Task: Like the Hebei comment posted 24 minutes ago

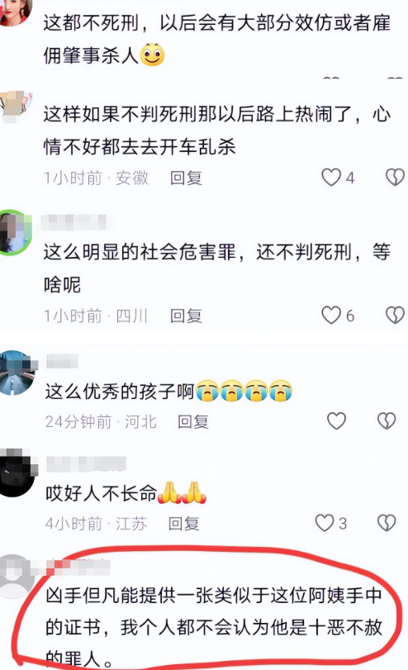Action: pos(336,421)
